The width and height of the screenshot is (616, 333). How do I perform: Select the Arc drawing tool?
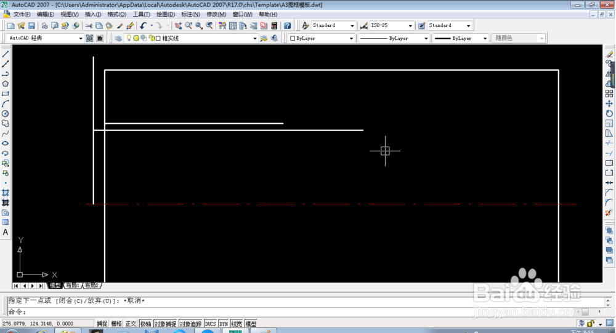point(6,103)
